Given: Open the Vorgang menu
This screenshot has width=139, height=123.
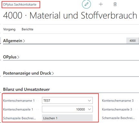Looking at the screenshot, I should [x=9, y=29].
